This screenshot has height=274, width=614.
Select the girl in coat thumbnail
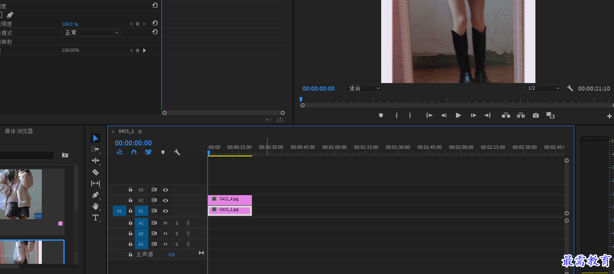click(21, 194)
